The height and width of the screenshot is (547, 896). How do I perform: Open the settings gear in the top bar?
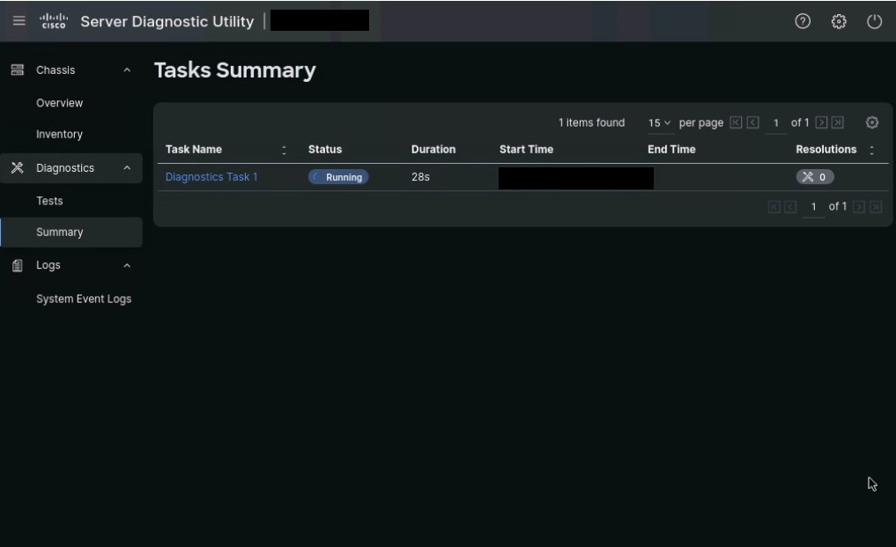pyautogui.click(x=838, y=21)
